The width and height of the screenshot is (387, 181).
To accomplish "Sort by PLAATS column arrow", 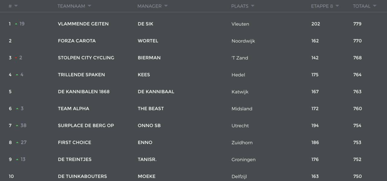I will click(253, 6).
